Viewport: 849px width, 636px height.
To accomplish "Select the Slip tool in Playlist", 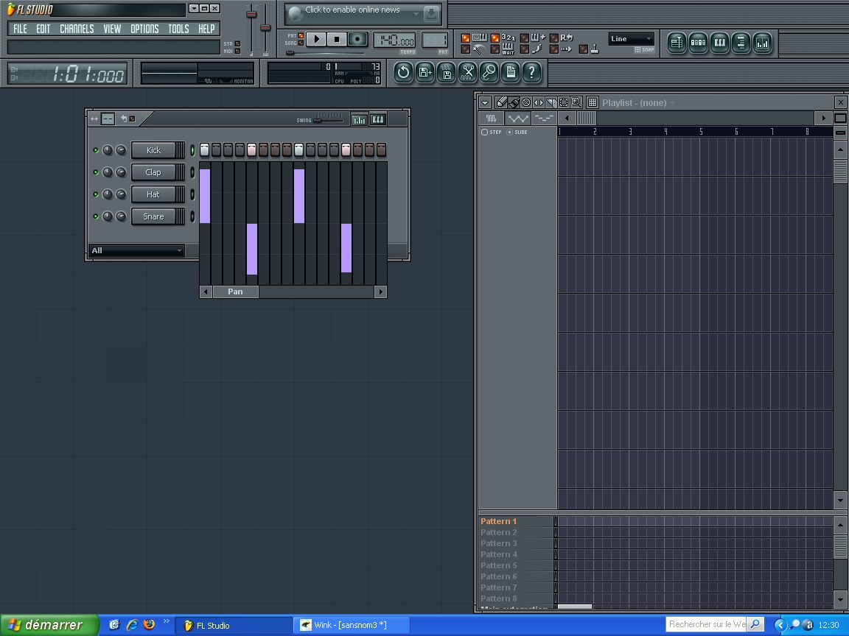I will point(539,102).
